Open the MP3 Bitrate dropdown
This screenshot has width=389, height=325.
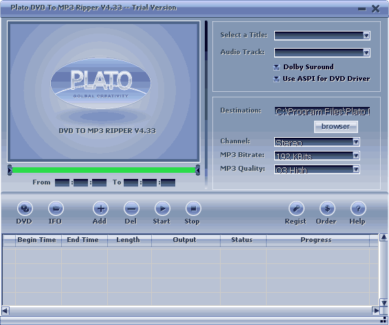pyautogui.click(x=317, y=156)
